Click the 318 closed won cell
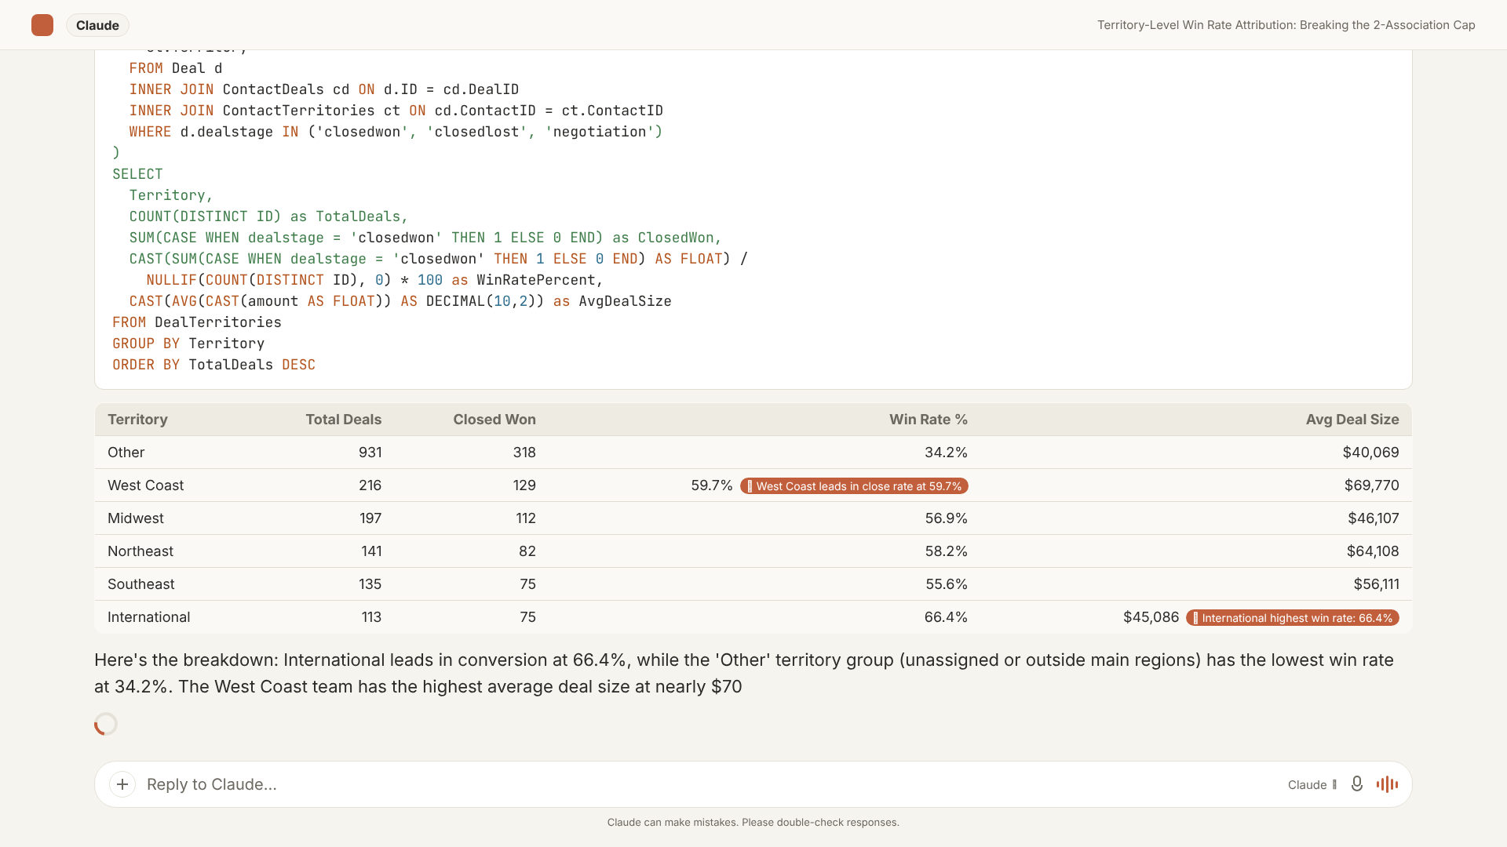Viewport: 1507px width, 847px height. (524, 453)
